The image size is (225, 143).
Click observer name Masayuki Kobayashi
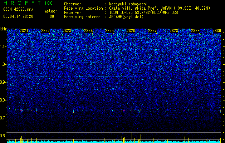click(128, 4)
